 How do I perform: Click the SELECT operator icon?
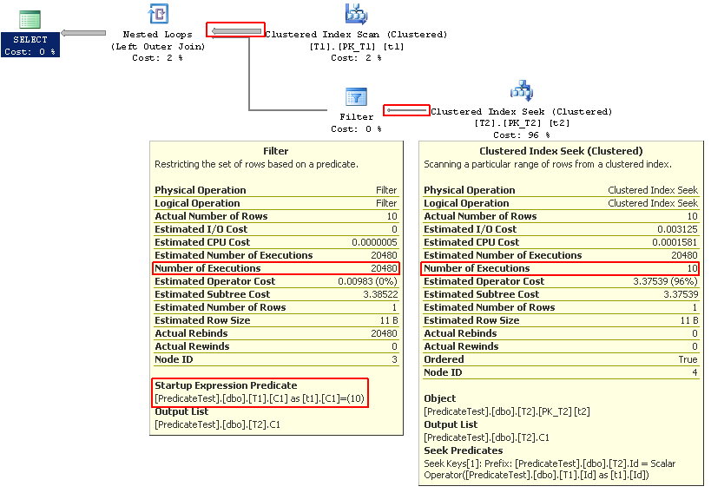pos(30,19)
